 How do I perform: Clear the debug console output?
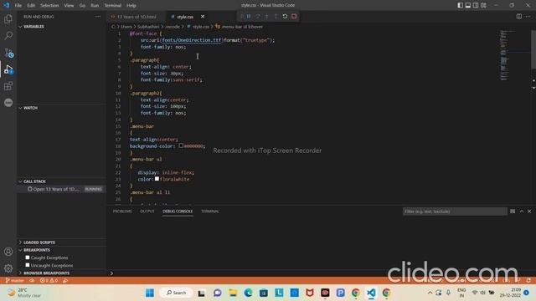[x=513, y=212]
